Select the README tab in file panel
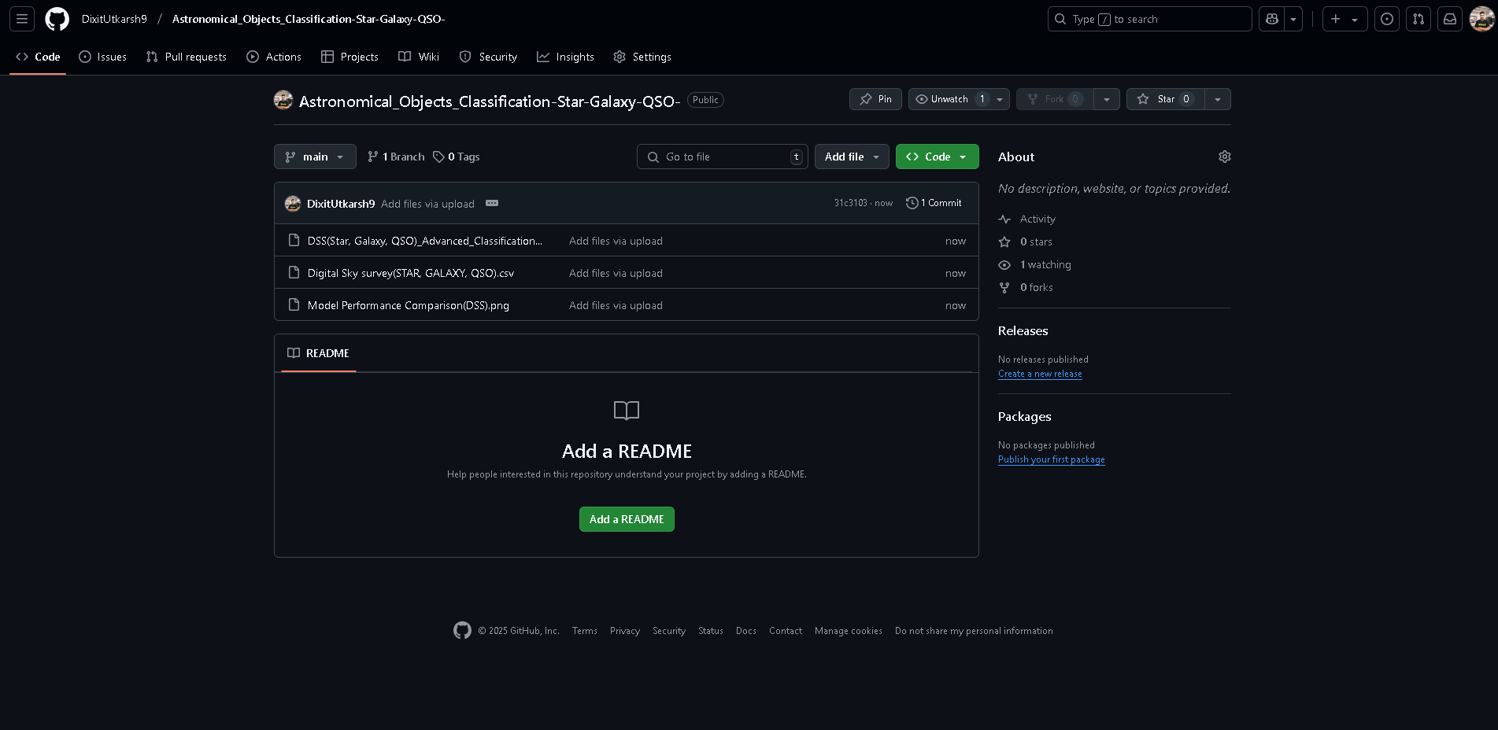 tap(319, 353)
